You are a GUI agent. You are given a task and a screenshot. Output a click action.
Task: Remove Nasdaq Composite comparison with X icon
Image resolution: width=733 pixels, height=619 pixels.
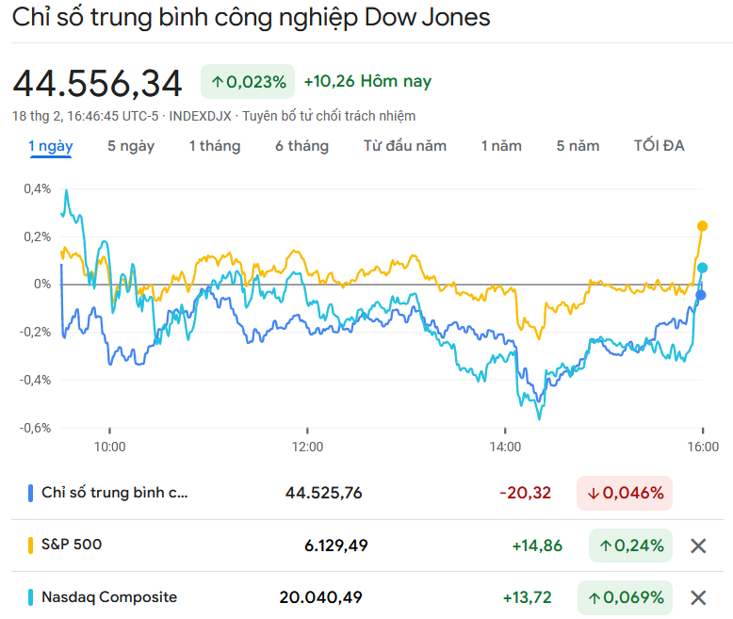[x=698, y=597]
